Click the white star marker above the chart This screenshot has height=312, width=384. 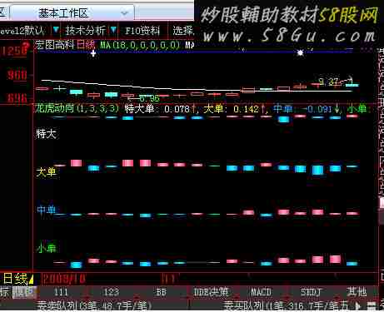301,52
